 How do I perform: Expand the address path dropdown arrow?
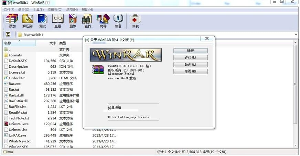pyautogui.click(x=296, y=35)
